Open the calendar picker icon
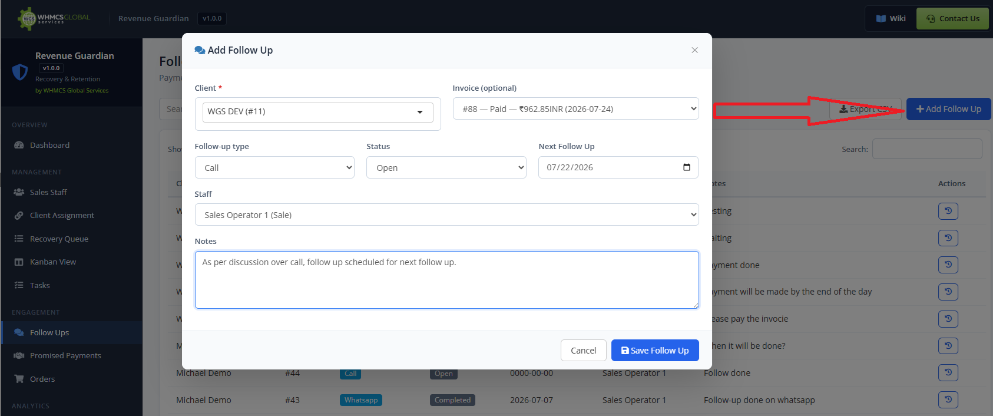This screenshot has height=416, width=993. pos(687,167)
